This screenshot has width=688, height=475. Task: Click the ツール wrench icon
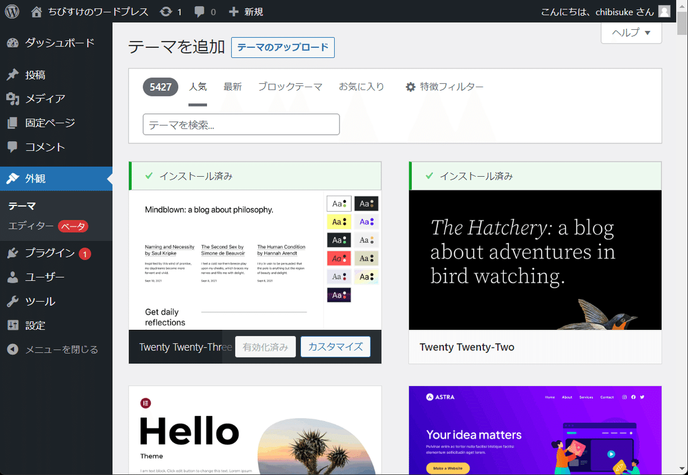click(13, 301)
